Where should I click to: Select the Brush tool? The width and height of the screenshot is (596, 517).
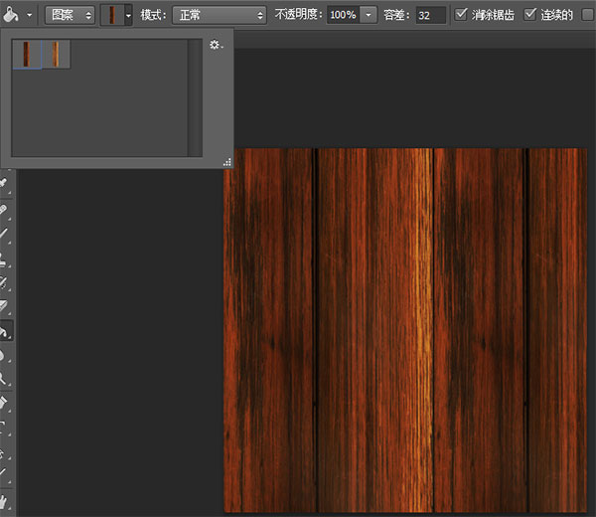pos(4,234)
